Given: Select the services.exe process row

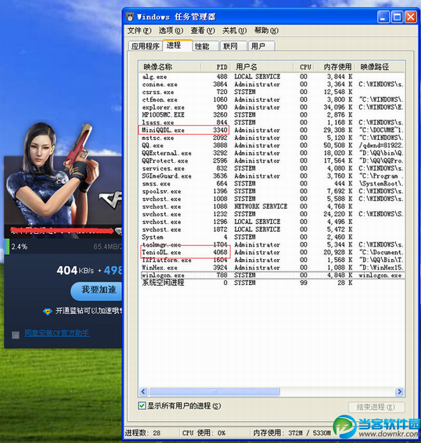Looking at the screenshot, I should [x=272, y=168].
